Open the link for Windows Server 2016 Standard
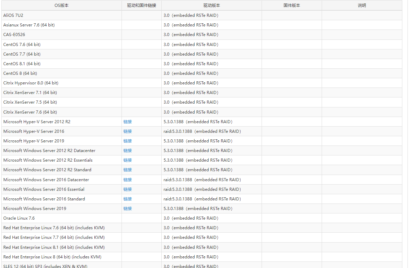The width and height of the screenshot is (413, 268). pyautogui.click(x=127, y=199)
